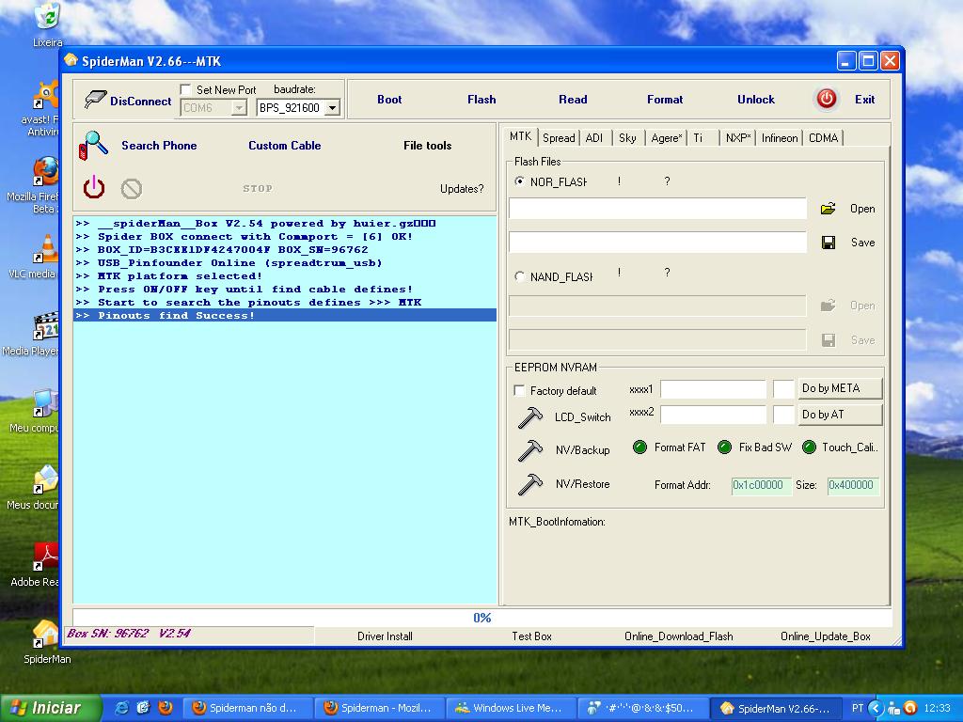
Task: Click the NOR_FLASH Save floppy disk icon
Action: tap(829, 243)
